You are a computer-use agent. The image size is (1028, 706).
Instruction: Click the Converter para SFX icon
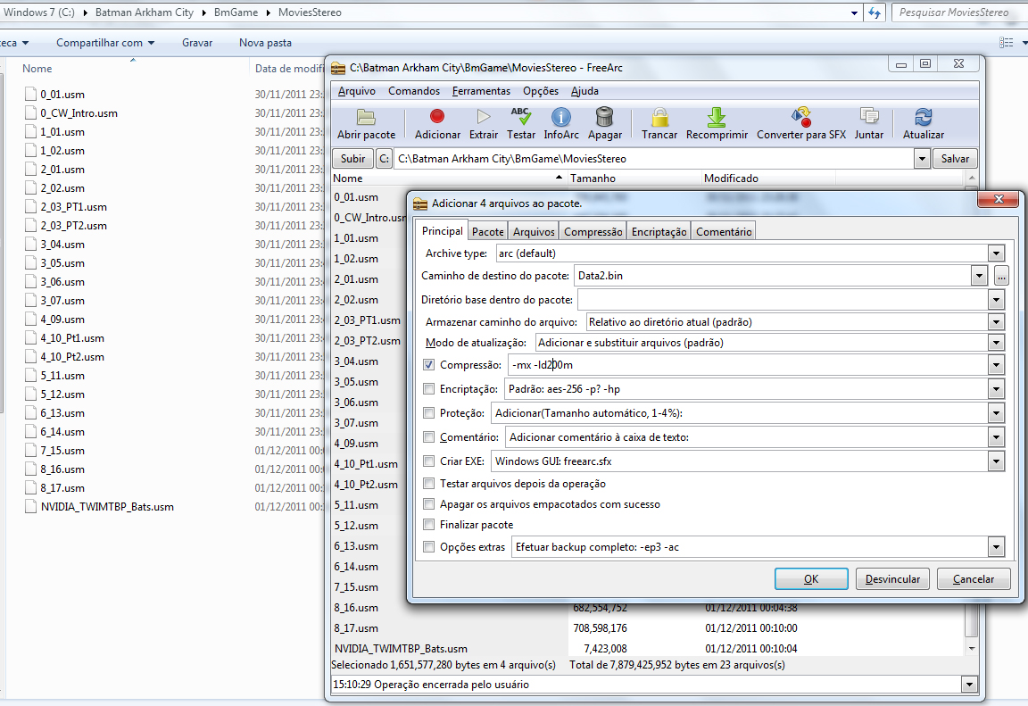801,117
